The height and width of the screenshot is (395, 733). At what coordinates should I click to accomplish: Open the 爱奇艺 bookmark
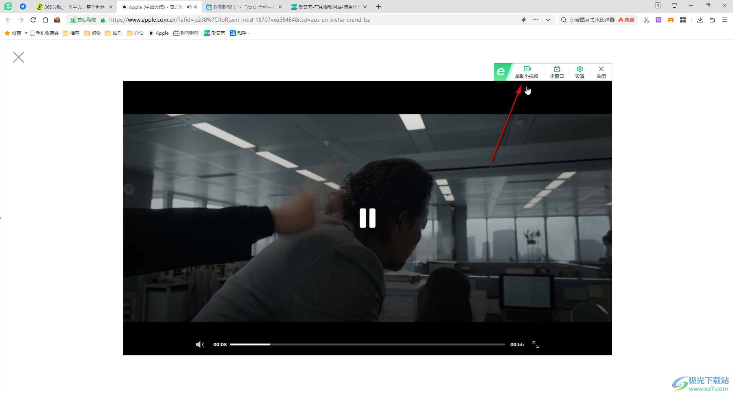pyautogui.click(x=215, y=33)
